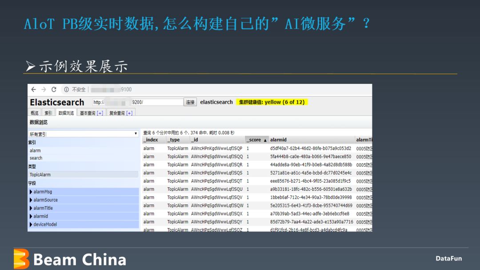
Task: Select the TopicAlarm type in the sidebar
Action: pos(83,175)
